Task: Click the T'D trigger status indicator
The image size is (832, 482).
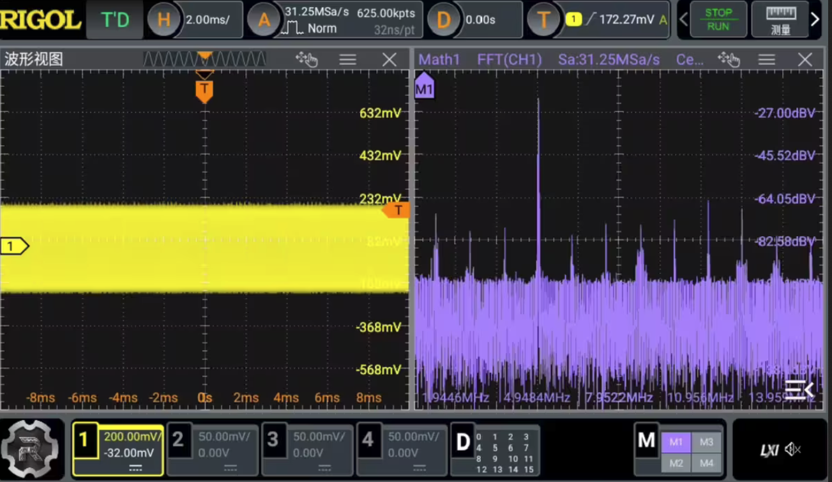Action: pos(115,20)
